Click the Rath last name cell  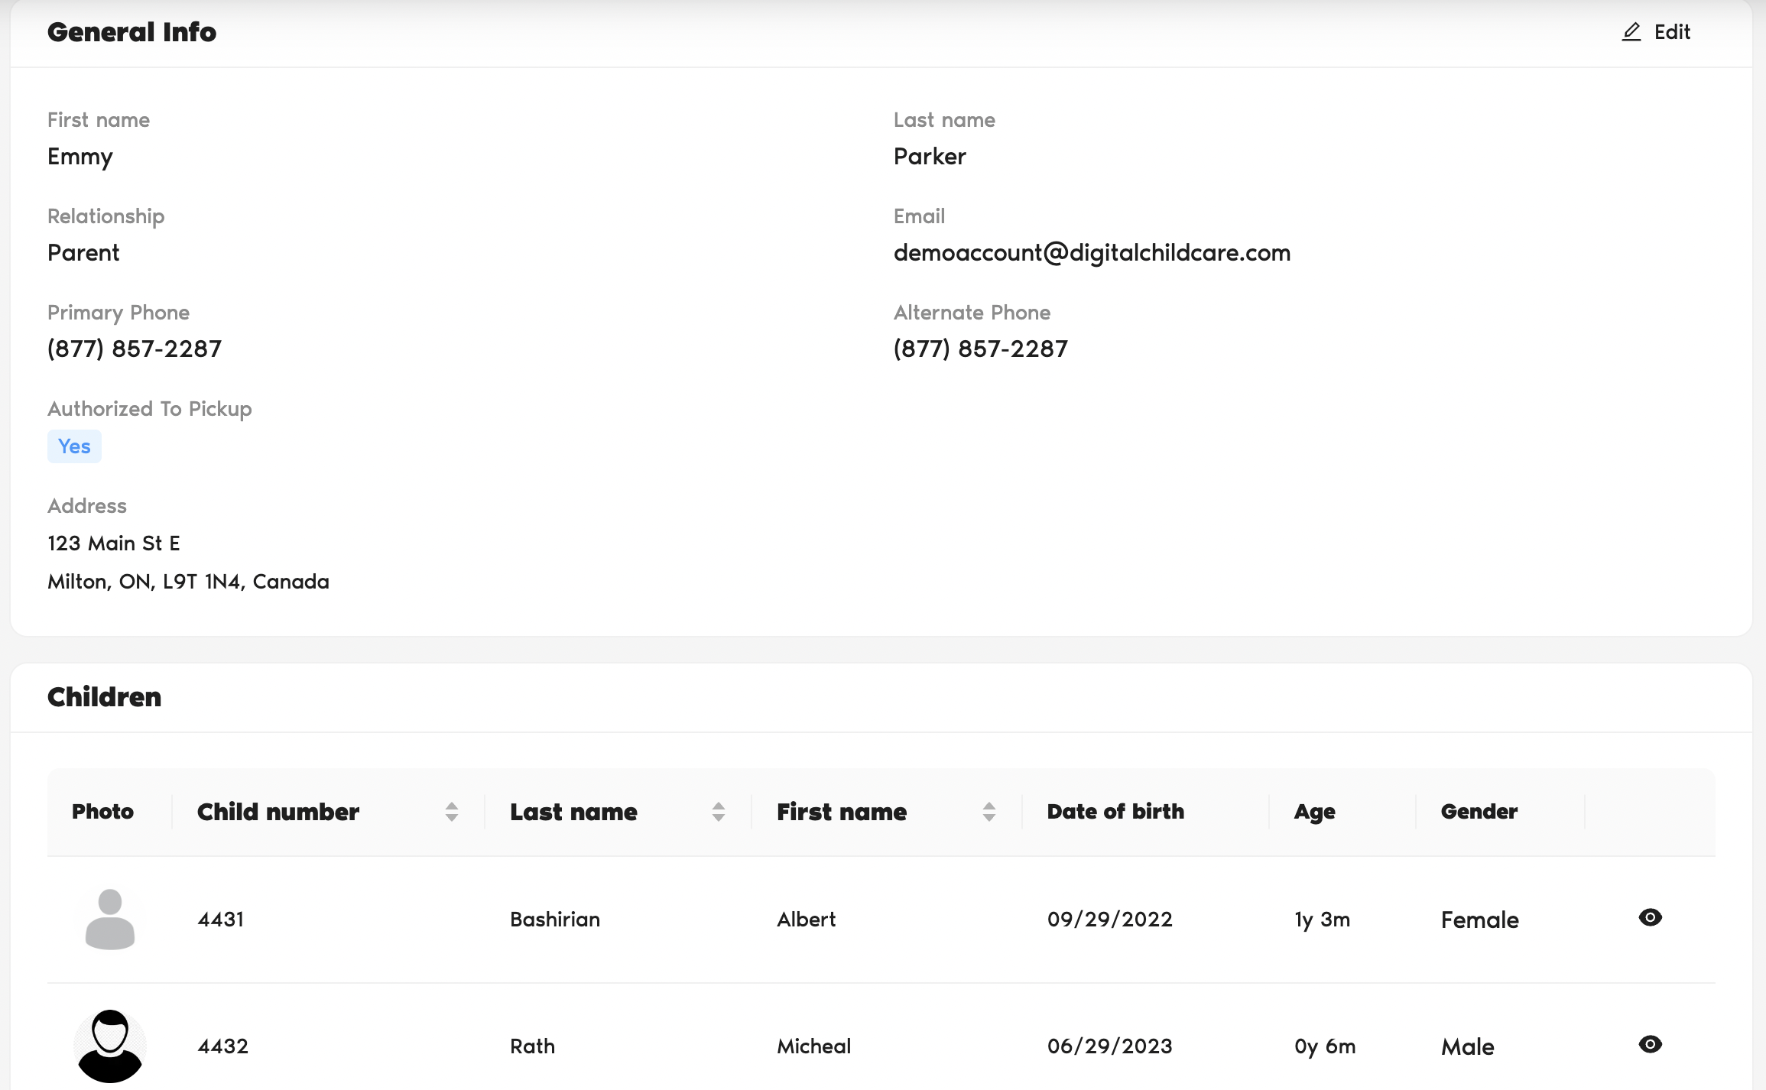tap(532, 1046)
